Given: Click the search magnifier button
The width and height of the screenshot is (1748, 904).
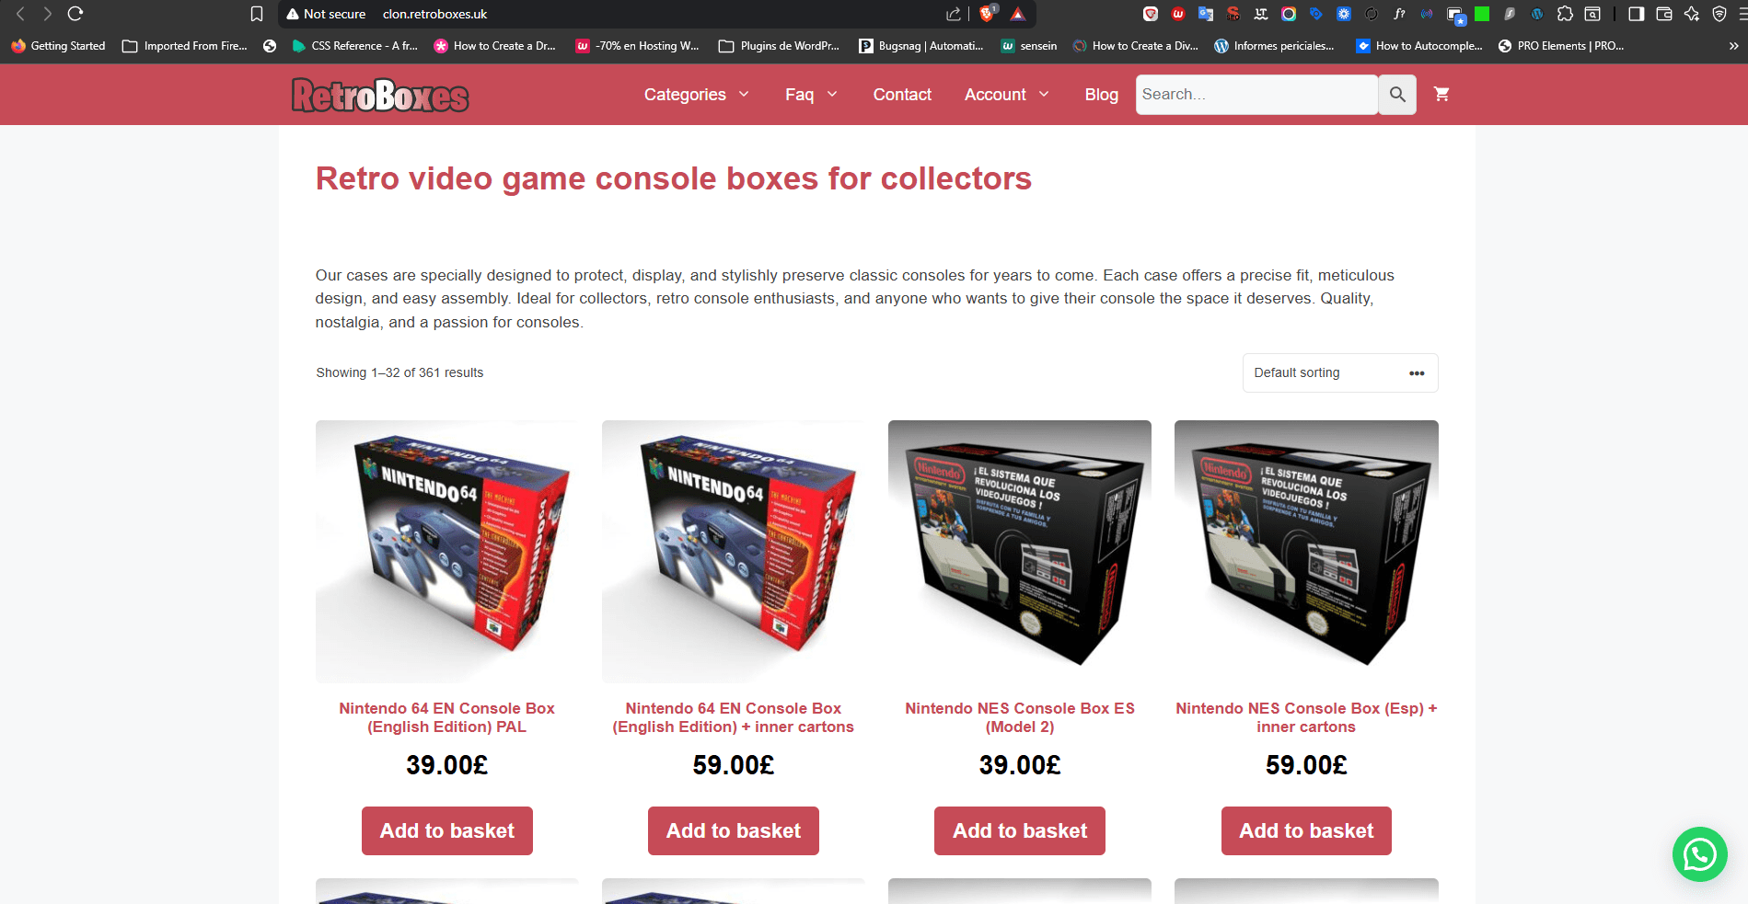Looking at the screenshot, I should click(1397, 95).
